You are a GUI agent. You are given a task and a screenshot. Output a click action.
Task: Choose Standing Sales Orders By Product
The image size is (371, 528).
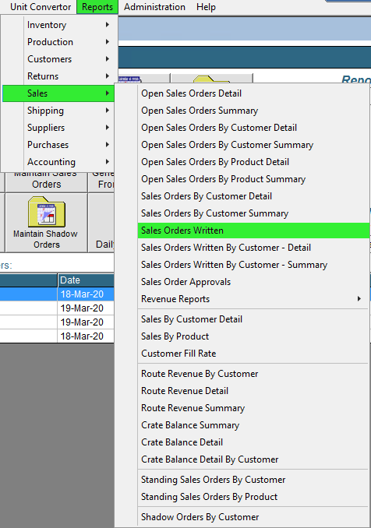click(x=253, y=497)
